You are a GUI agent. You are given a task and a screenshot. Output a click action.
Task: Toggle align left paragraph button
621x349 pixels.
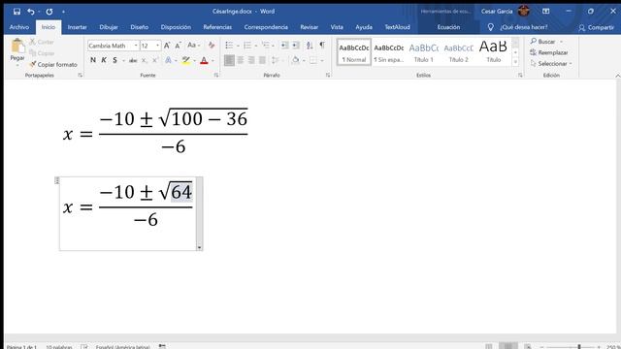tap(229, 60)
